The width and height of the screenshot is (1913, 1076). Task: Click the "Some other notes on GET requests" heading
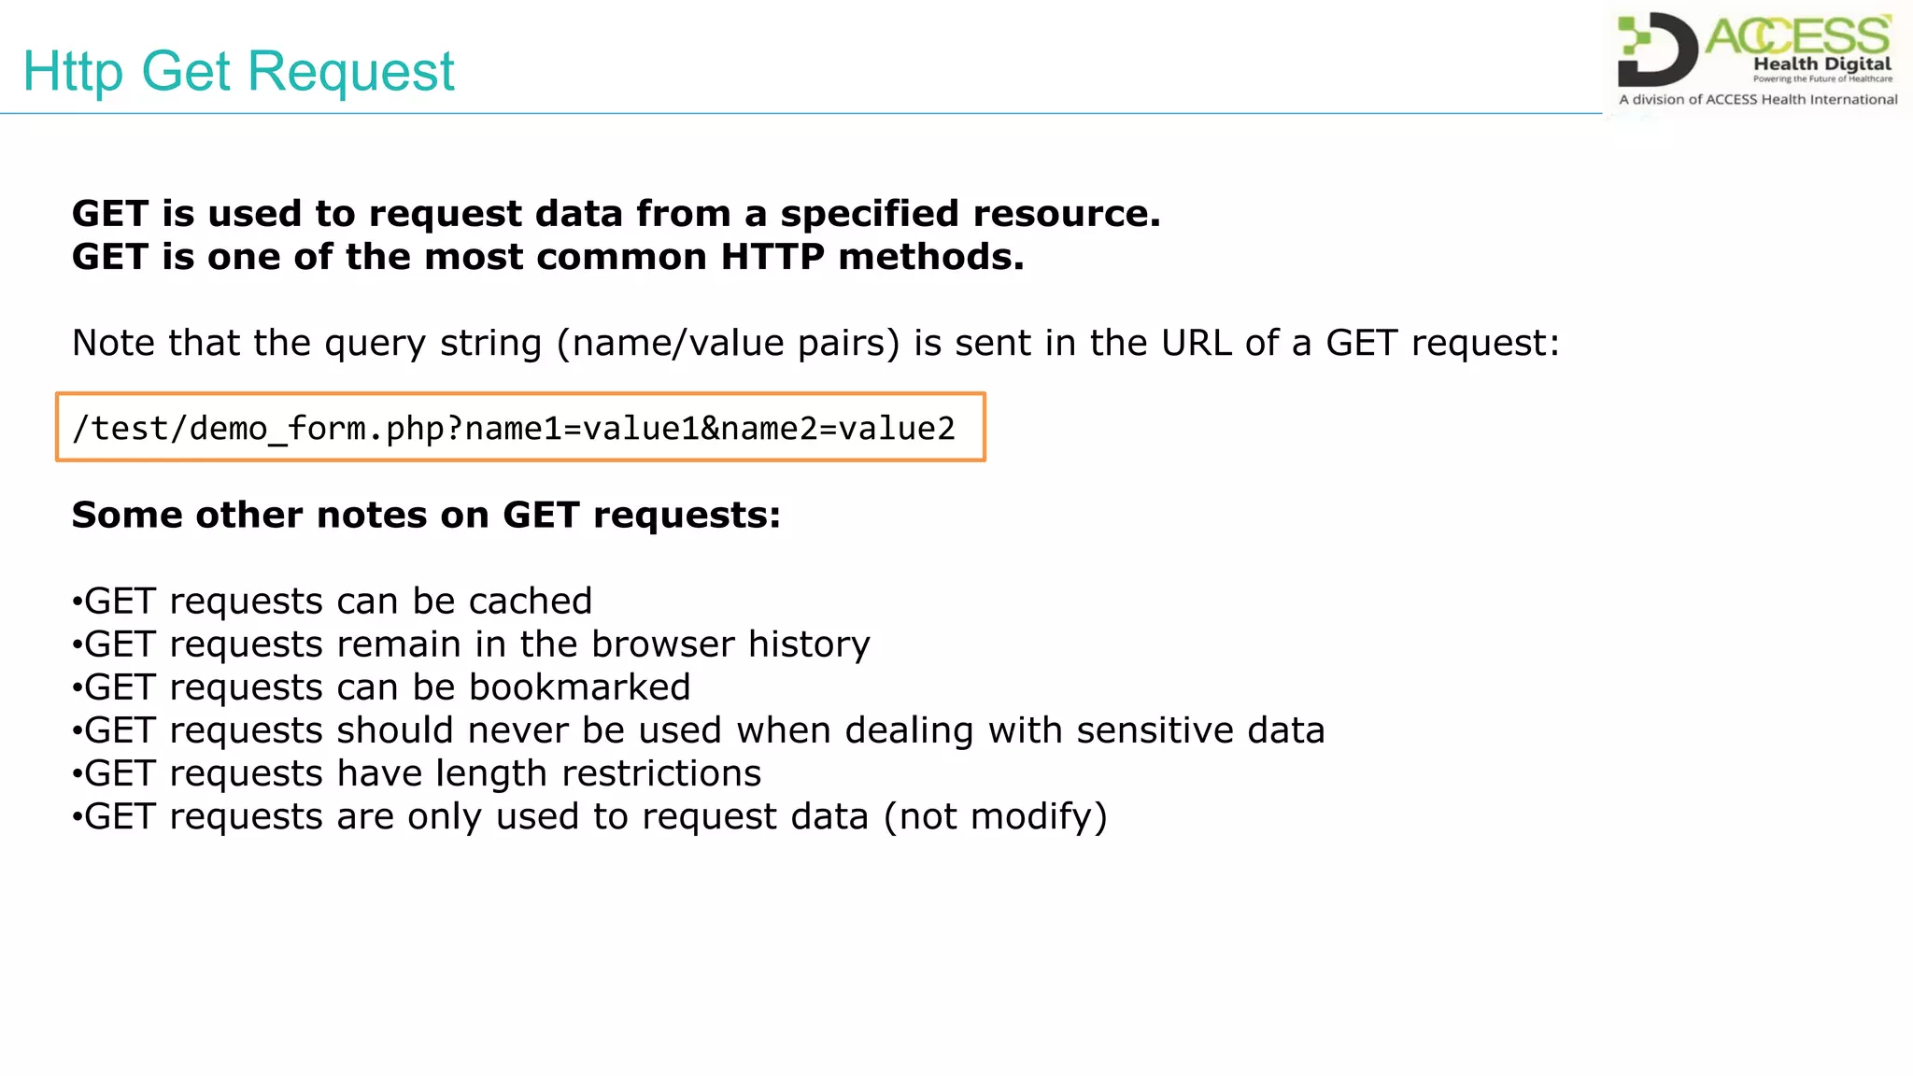click(426, 515)
